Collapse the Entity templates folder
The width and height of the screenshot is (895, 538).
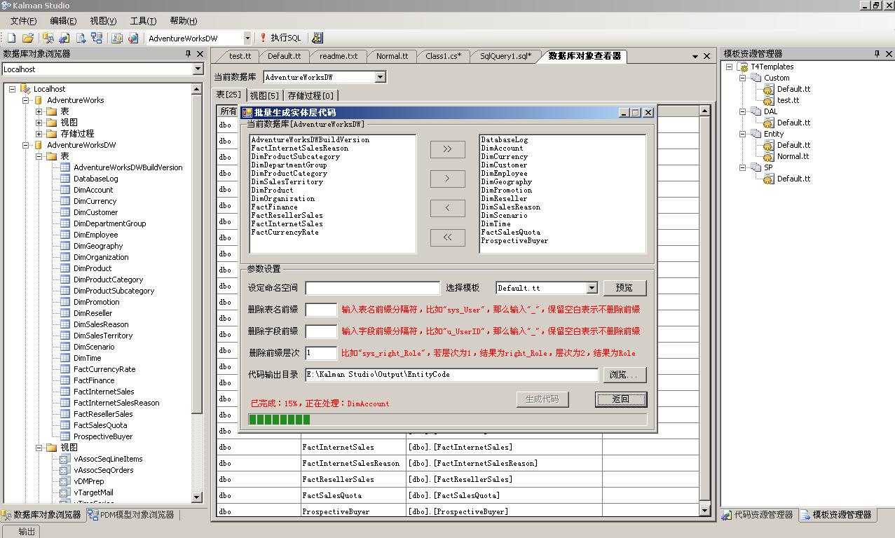pyautogui.click(x=743, y=134)
